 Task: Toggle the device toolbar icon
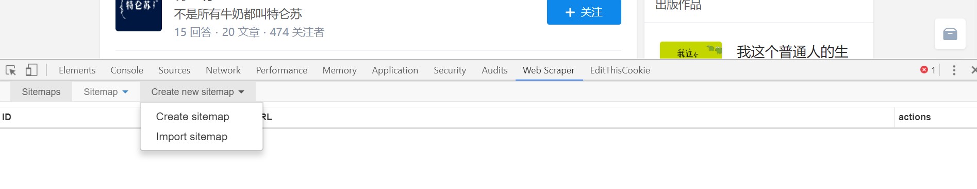point(31,70)
